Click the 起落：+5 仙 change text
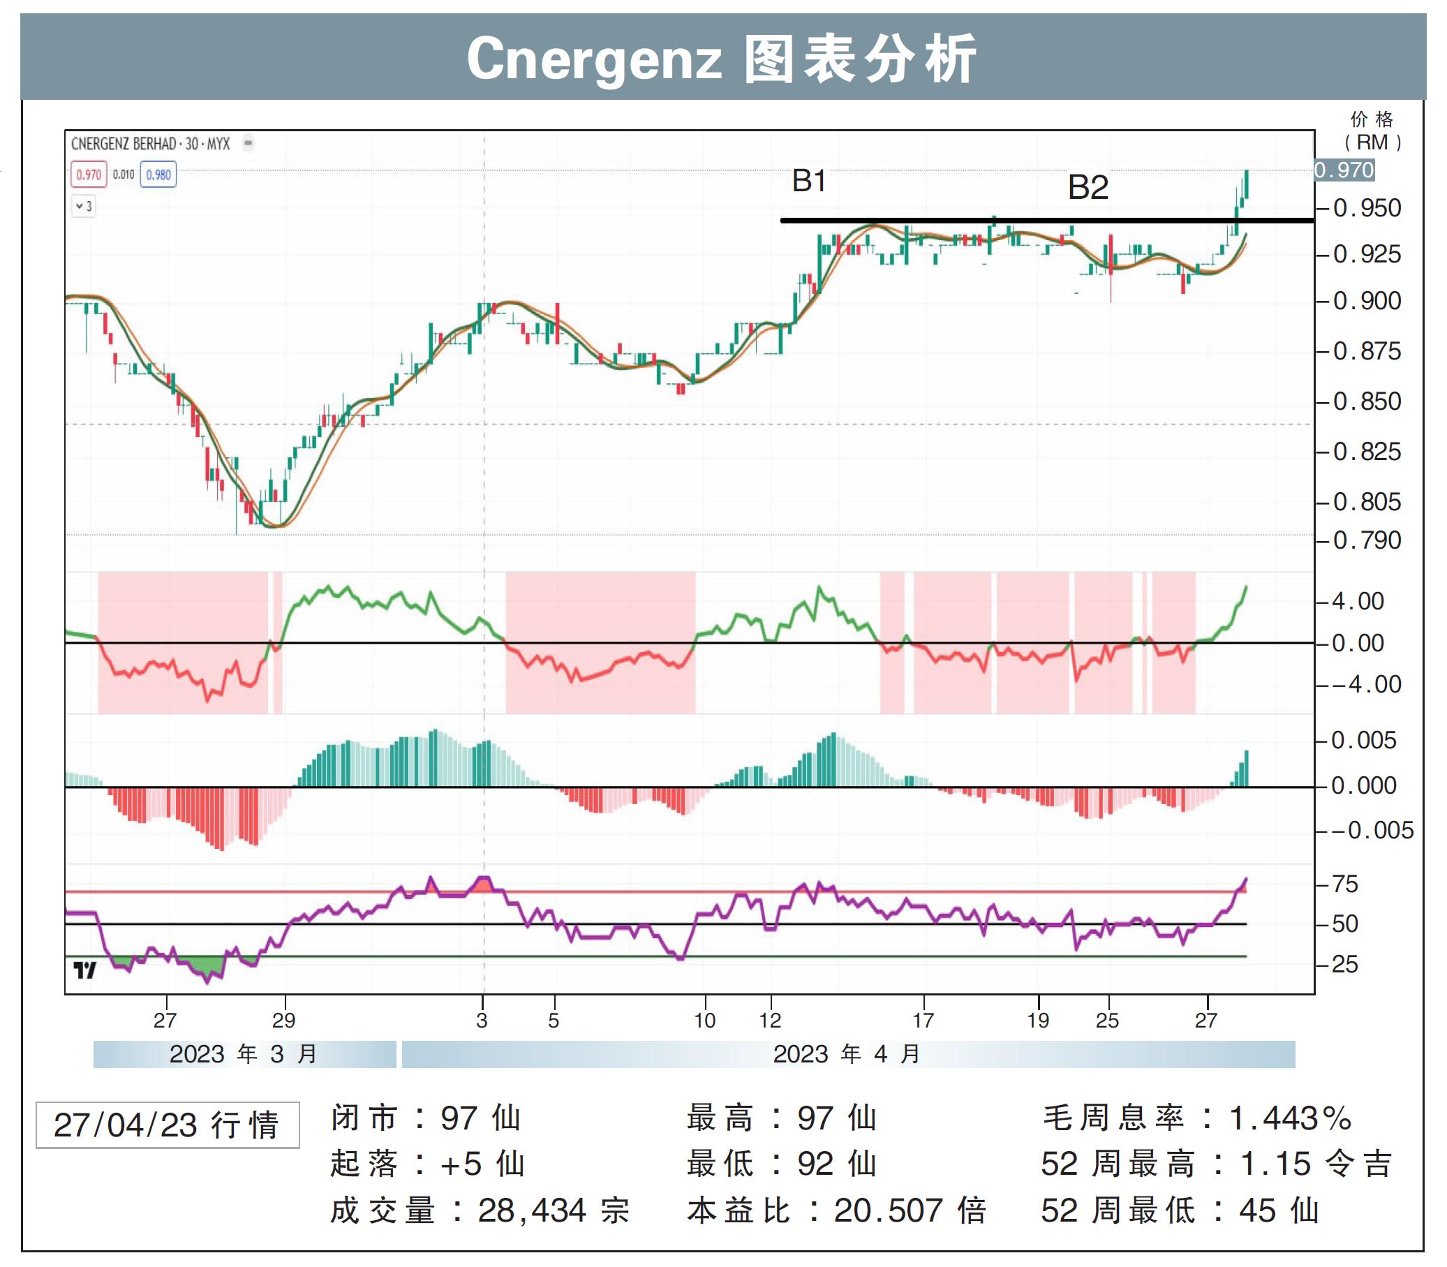 [x=428, y=1164]
